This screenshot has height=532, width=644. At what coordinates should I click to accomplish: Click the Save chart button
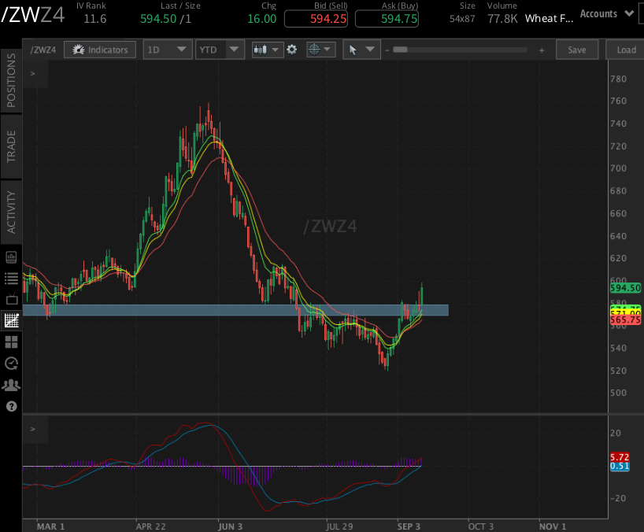[576, 50]
